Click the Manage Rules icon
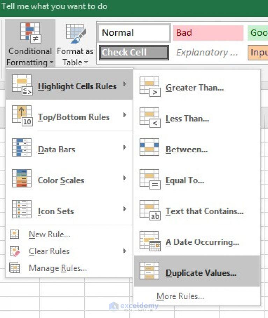Viewport: 268px width, 318px height. 15,268
